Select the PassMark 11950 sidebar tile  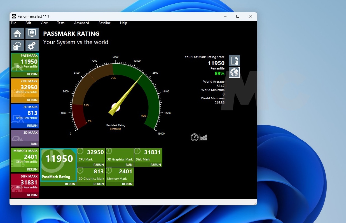point(25,63)
